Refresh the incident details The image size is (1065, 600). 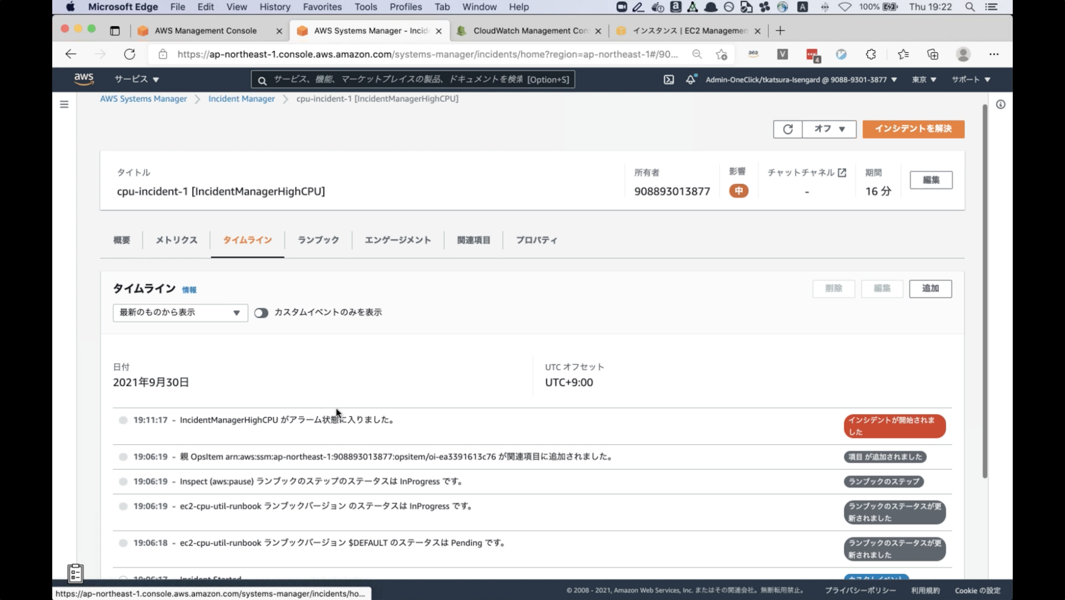(x=788, y=129)
